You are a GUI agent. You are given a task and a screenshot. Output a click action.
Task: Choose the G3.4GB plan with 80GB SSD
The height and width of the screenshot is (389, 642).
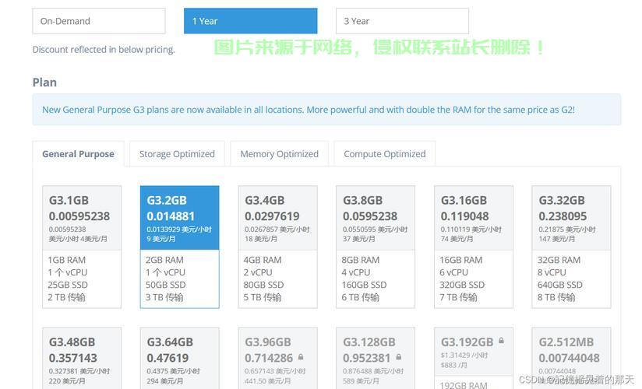pyautogui.click(x=277, y=246)
